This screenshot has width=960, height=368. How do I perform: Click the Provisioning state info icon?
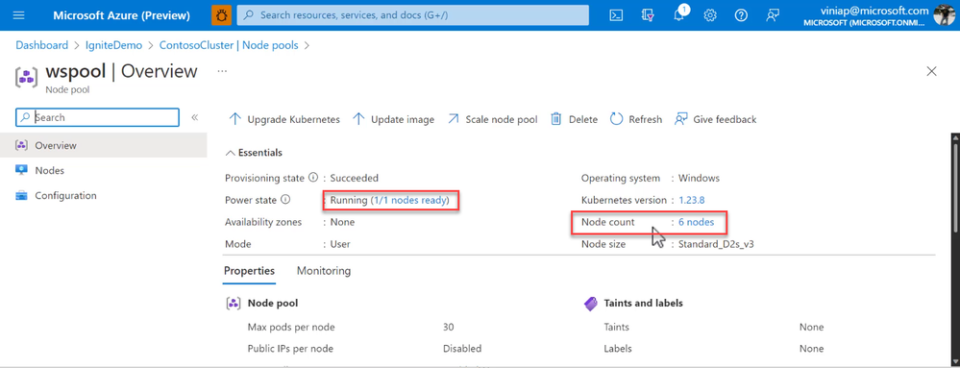click(x=313, y=178)
